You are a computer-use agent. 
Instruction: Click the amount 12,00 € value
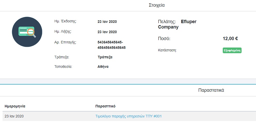tap(230, 39)
